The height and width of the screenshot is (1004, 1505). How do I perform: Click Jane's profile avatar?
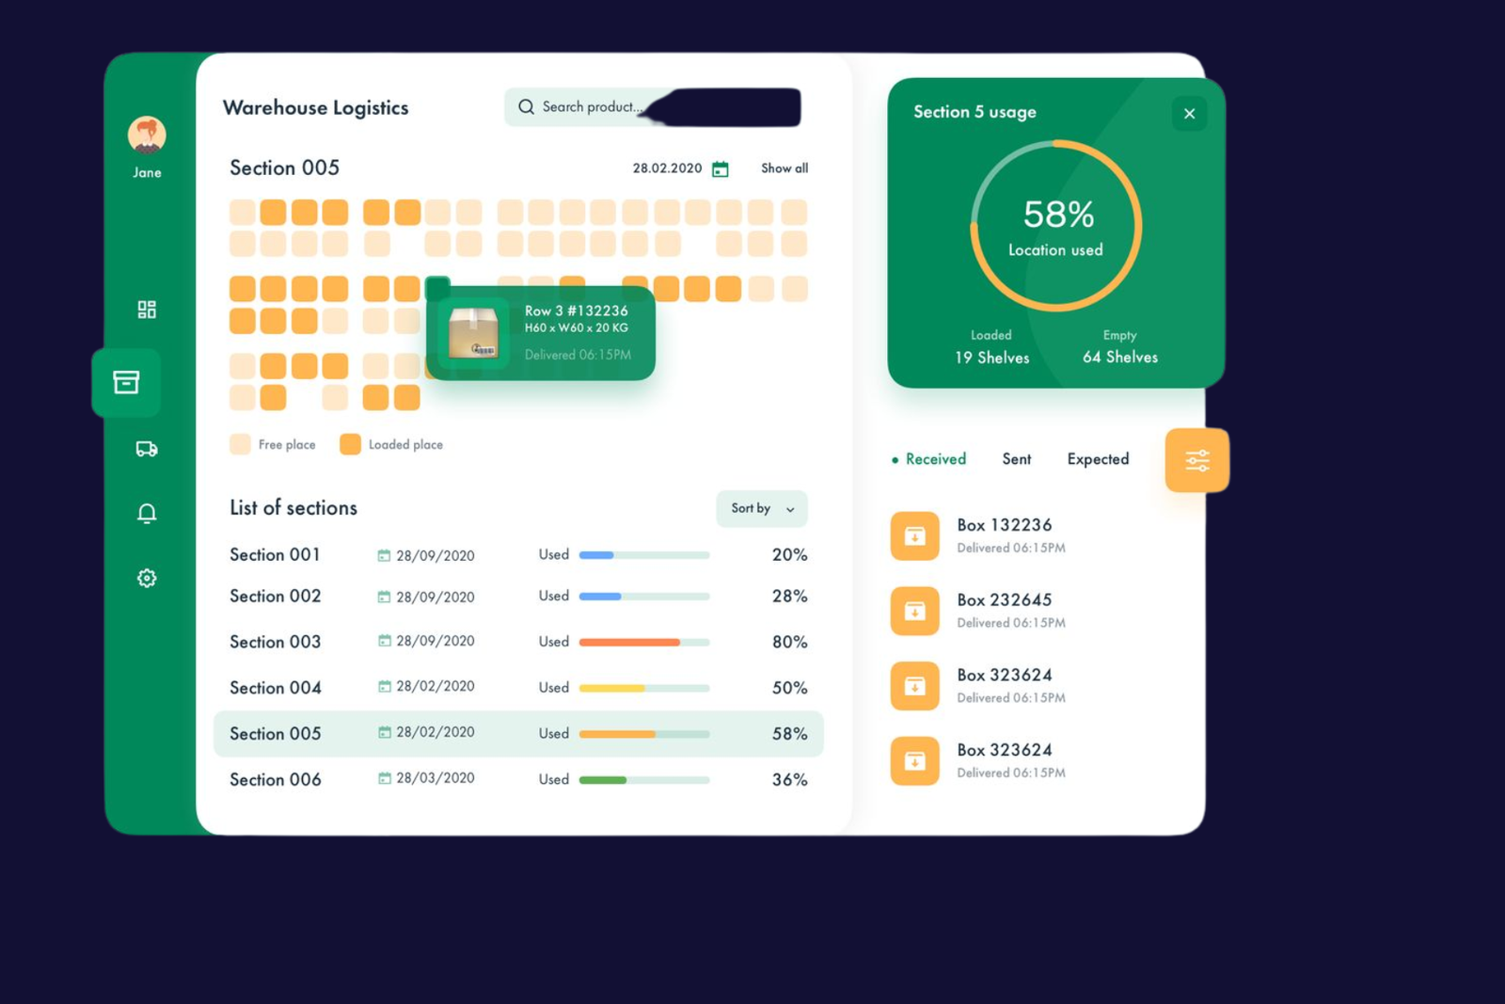click(147, 135)
